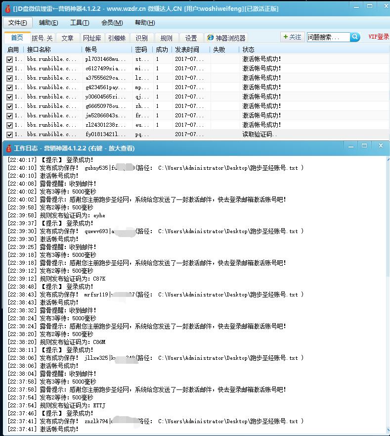
Task: Sort by 密码 column header
Action: 142,49
